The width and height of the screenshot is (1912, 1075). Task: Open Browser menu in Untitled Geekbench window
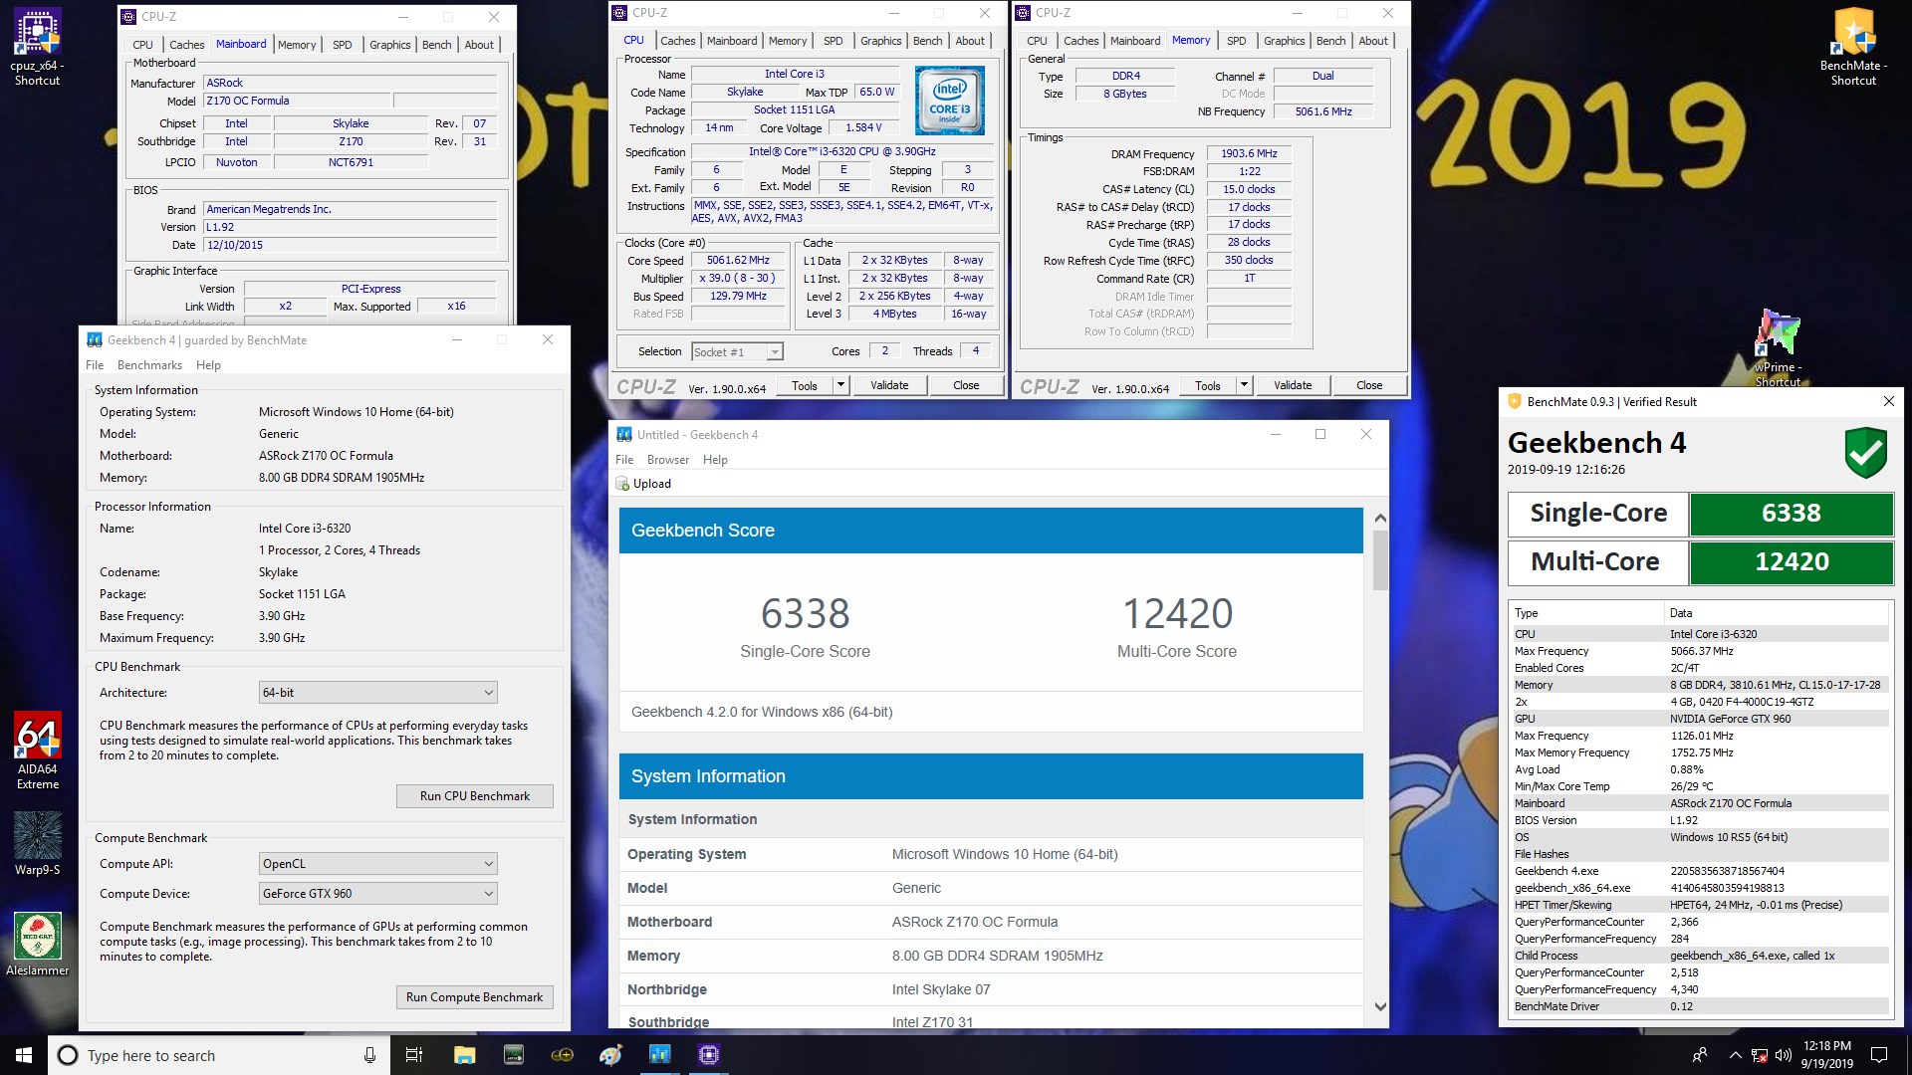668,460
